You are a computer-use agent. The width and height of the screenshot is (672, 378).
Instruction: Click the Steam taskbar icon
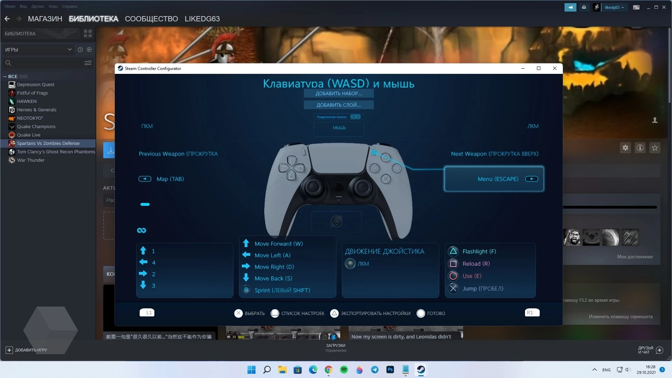coord(421,369)
